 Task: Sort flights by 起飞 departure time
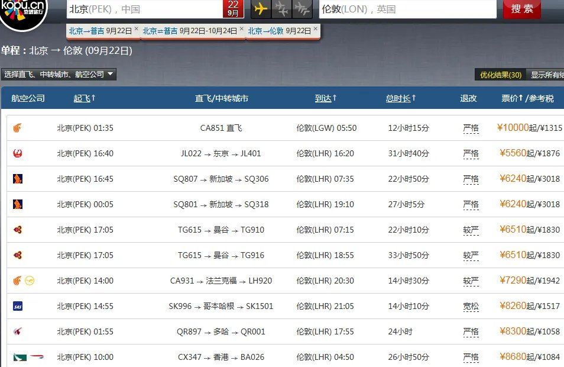85,98
